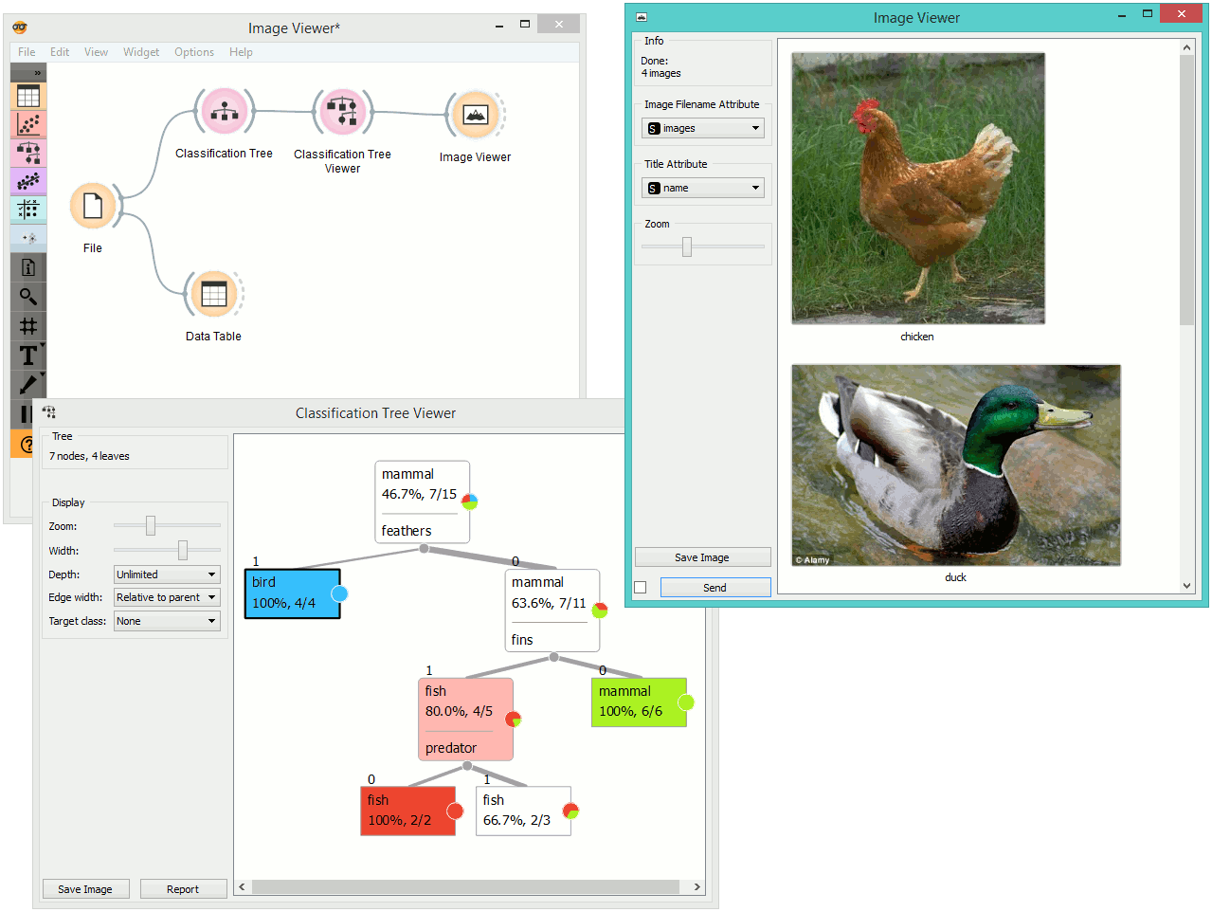Select the arrow annotation tool icon
Screen dimensions: 1212x912
tap(27, 384)
